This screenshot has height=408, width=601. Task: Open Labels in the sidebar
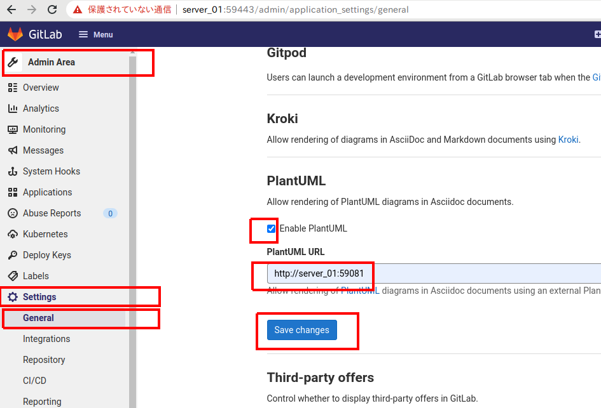click(x=36, y=276)
